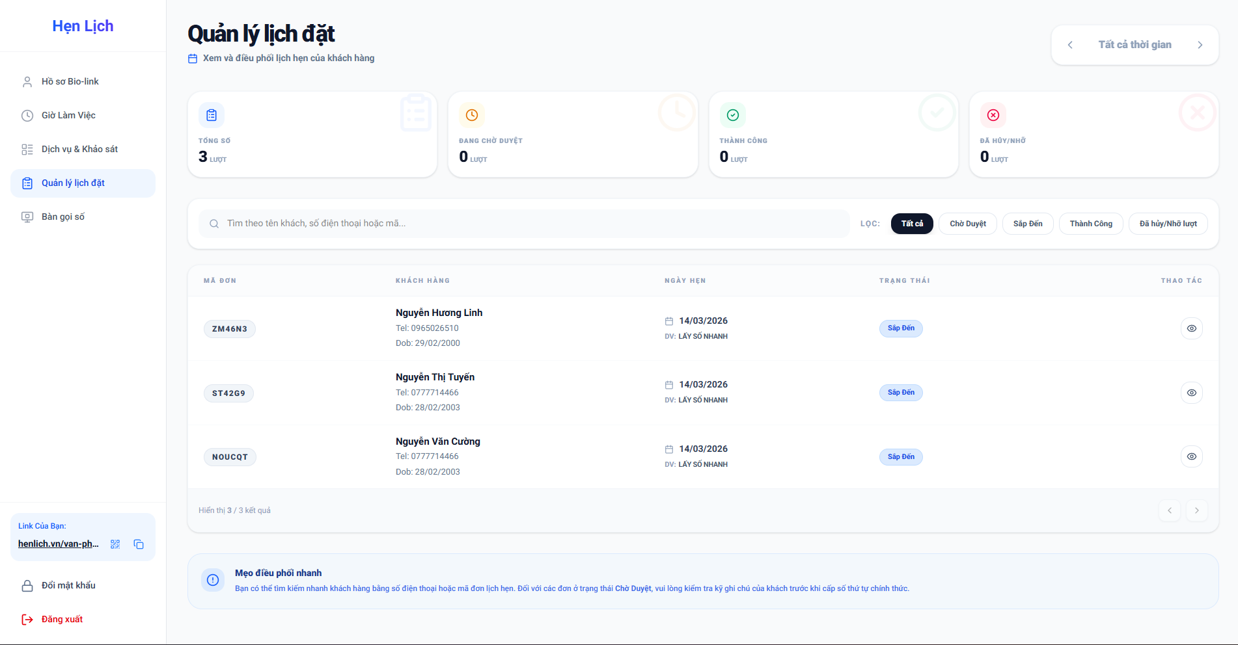View details of booking ZM46N3 via eye icon
Image resolution: width=1238 pixels, height=645 pixels.
(x=1191, y=328)
